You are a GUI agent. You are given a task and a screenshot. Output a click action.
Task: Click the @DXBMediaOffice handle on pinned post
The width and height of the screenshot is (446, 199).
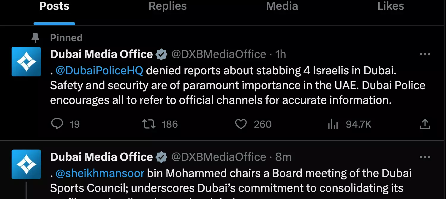[219, 54]
